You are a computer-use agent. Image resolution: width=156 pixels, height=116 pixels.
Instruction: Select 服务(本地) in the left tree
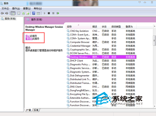coord(8,19)
